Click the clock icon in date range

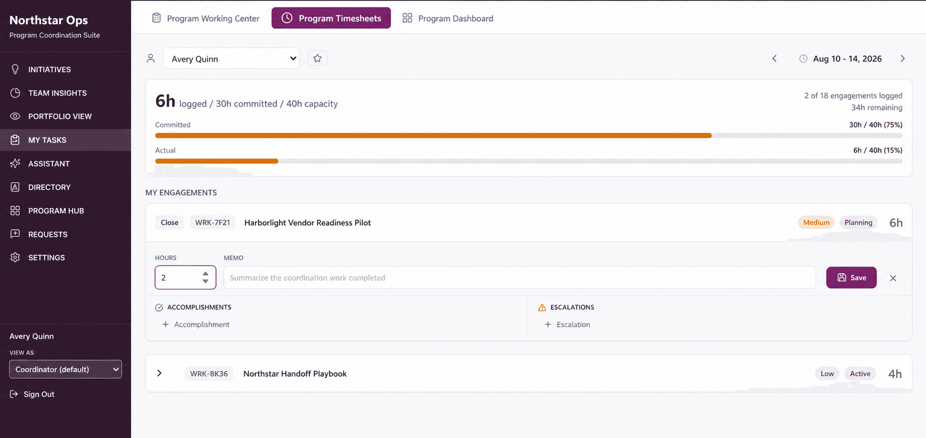pos(803,59)
